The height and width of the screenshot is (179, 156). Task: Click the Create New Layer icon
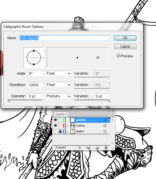(x=97, y=148)
